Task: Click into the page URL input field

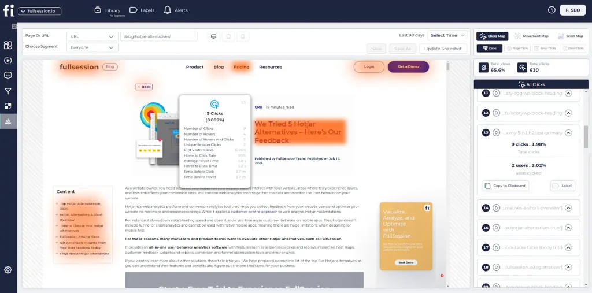Action: click(159, 36)
